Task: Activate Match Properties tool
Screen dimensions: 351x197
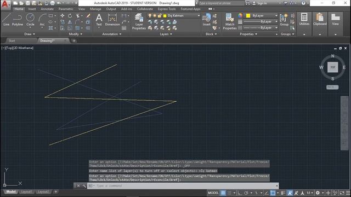Action: coord(230,21)
